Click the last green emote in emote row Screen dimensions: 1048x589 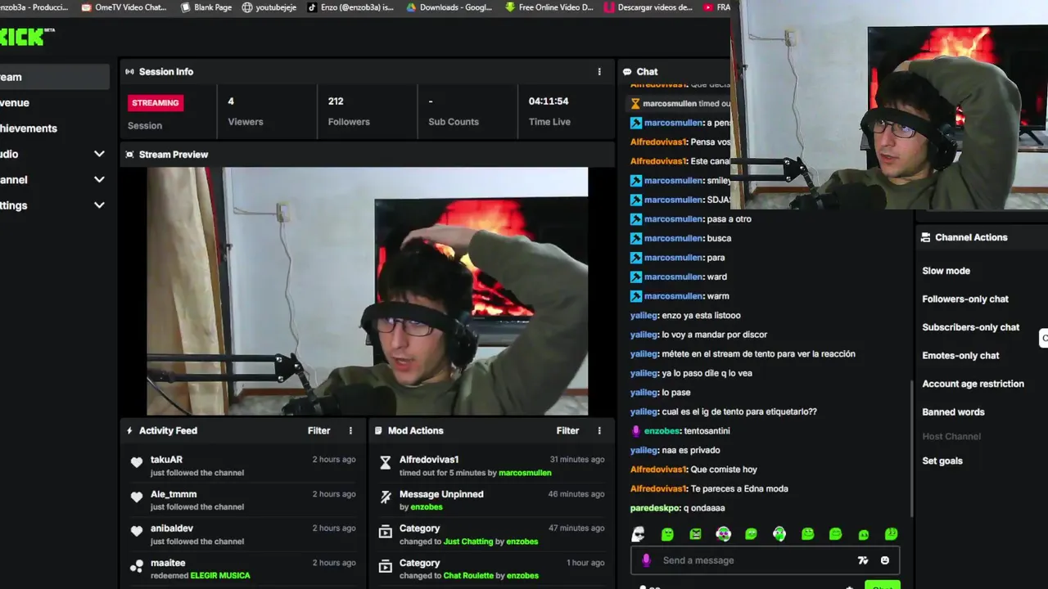click(891, 534)
